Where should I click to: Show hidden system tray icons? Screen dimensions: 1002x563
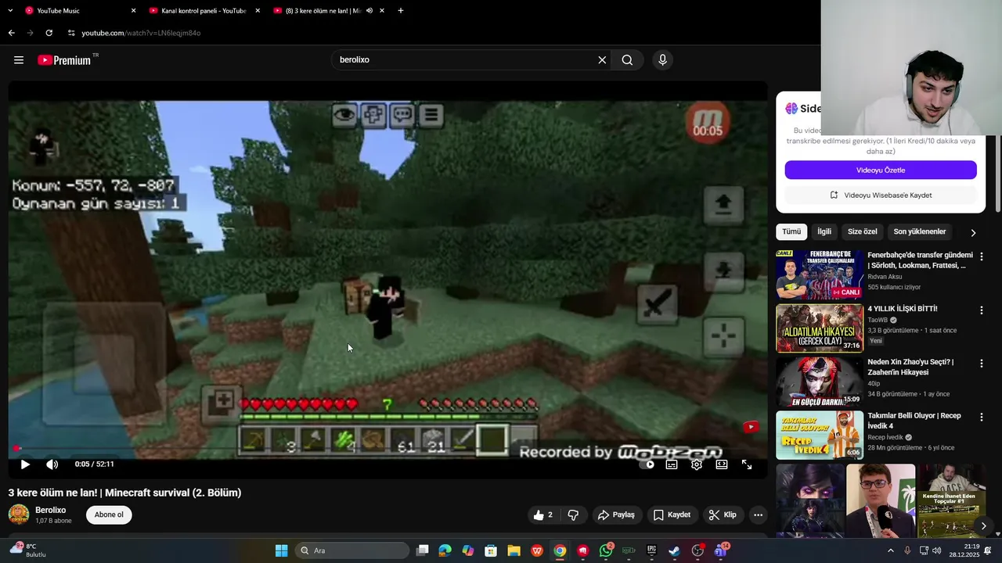click(x=890, y=550)
